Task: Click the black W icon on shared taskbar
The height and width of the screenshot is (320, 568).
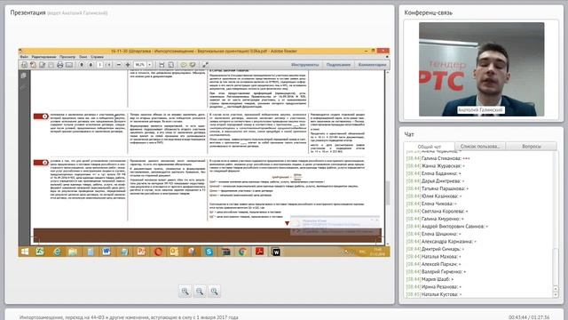Action: 276,252
